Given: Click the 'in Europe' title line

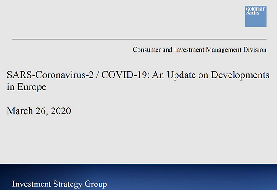Looking at the screenshot, I should click(26, 87).
